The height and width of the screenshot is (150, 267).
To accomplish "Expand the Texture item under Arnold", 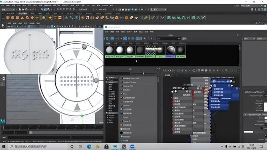I will click(108, 117).
